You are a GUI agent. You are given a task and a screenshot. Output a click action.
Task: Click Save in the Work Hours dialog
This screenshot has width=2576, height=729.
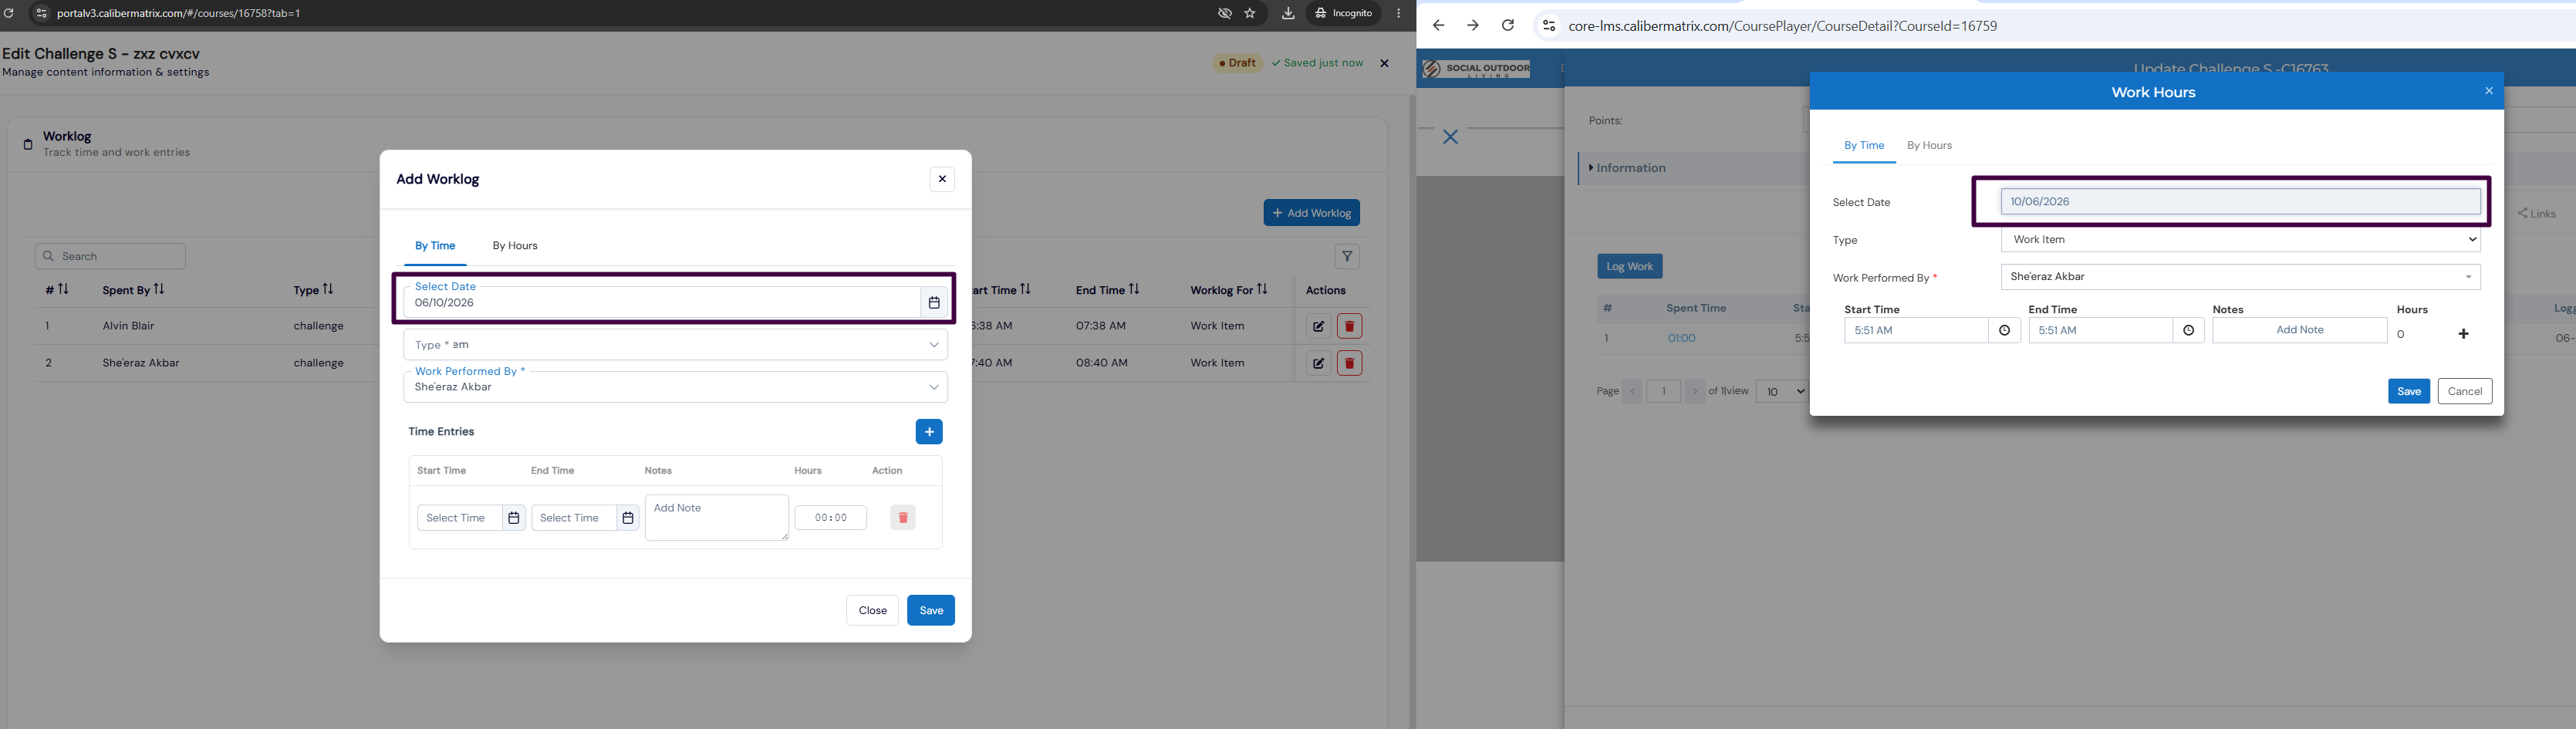coord(2409,391)
